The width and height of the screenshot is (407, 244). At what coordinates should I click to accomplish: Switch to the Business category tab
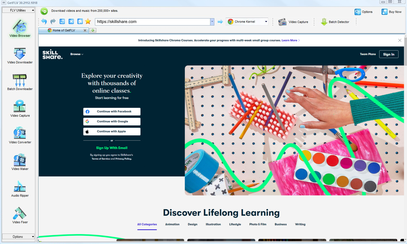coord(281,224)
